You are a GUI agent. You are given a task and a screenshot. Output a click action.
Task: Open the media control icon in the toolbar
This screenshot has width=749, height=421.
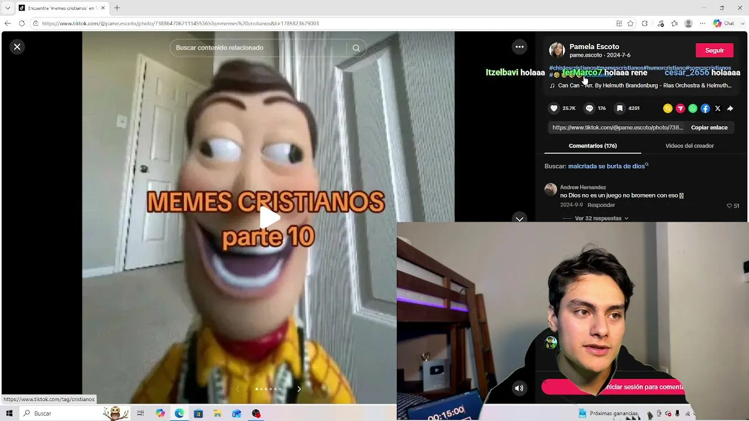coord(661,23)
